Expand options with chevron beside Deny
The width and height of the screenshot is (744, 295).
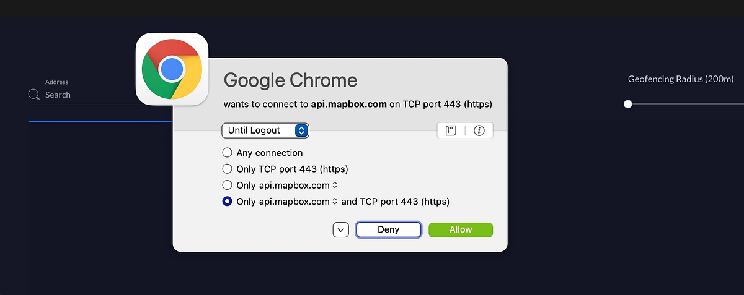[341, 229]
